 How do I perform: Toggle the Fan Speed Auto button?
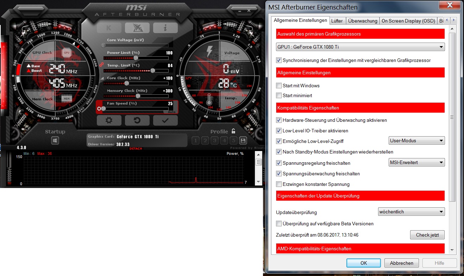tap(171, 112)
